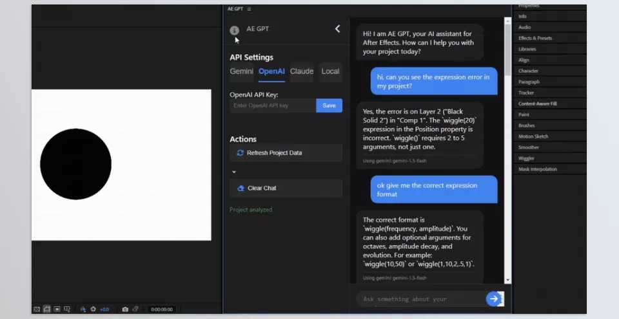Click the OpenAI API key input field
Image resolution: width=619 pixels, height=319 pixels.
(x=273, y=105)
